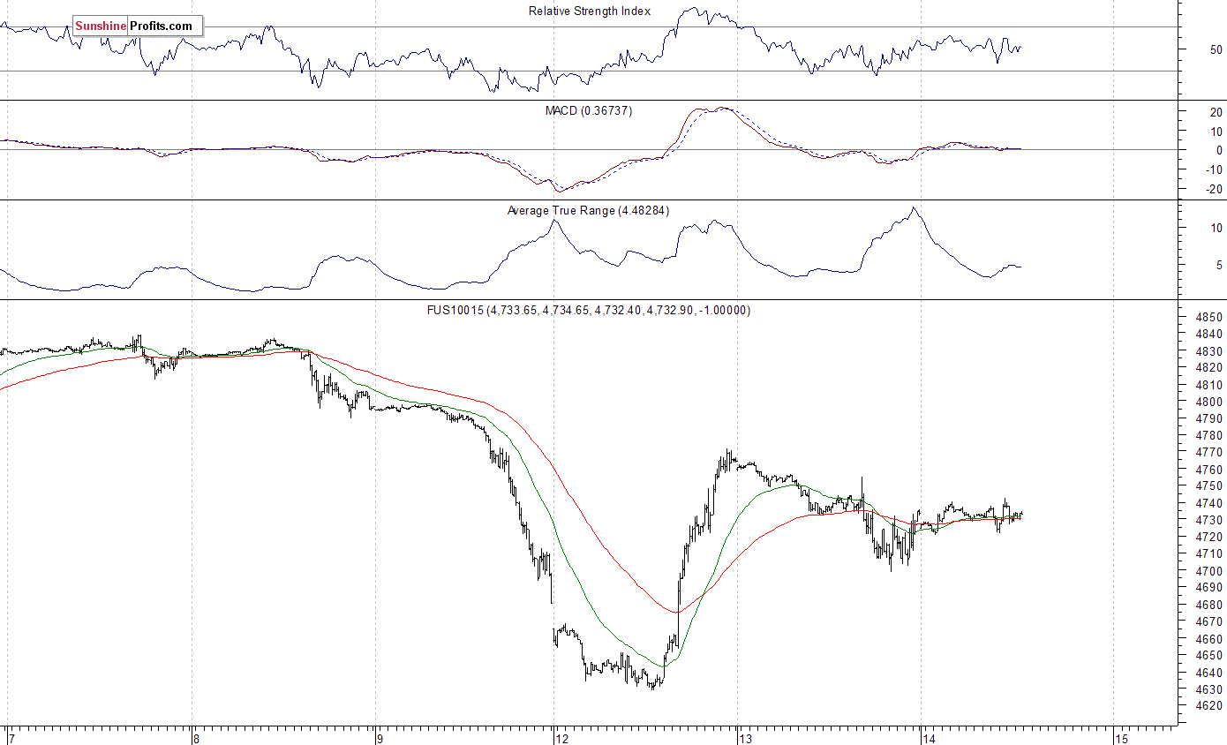Click the 4680 price axis label
This screenshot has height=745, width=1227.
[1209, 606]
